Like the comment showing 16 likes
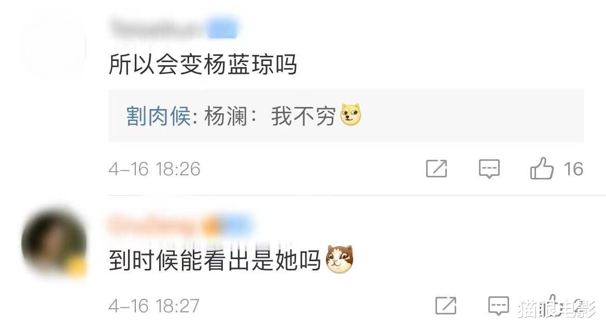The width and height of the screenshot is (606, 332). [542, 169]
